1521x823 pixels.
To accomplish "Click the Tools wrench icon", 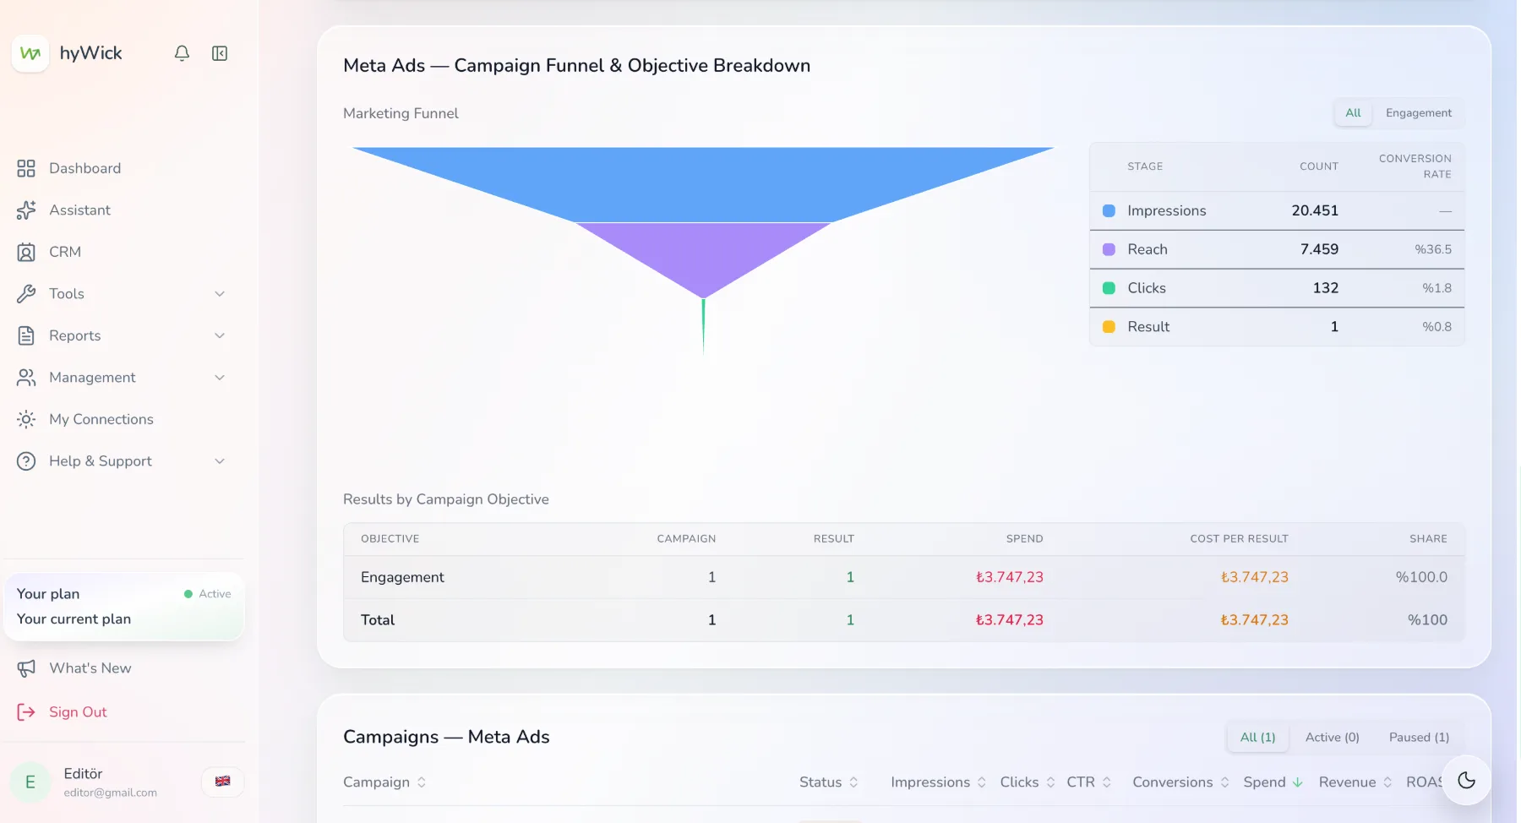I will tap(26, 294).
